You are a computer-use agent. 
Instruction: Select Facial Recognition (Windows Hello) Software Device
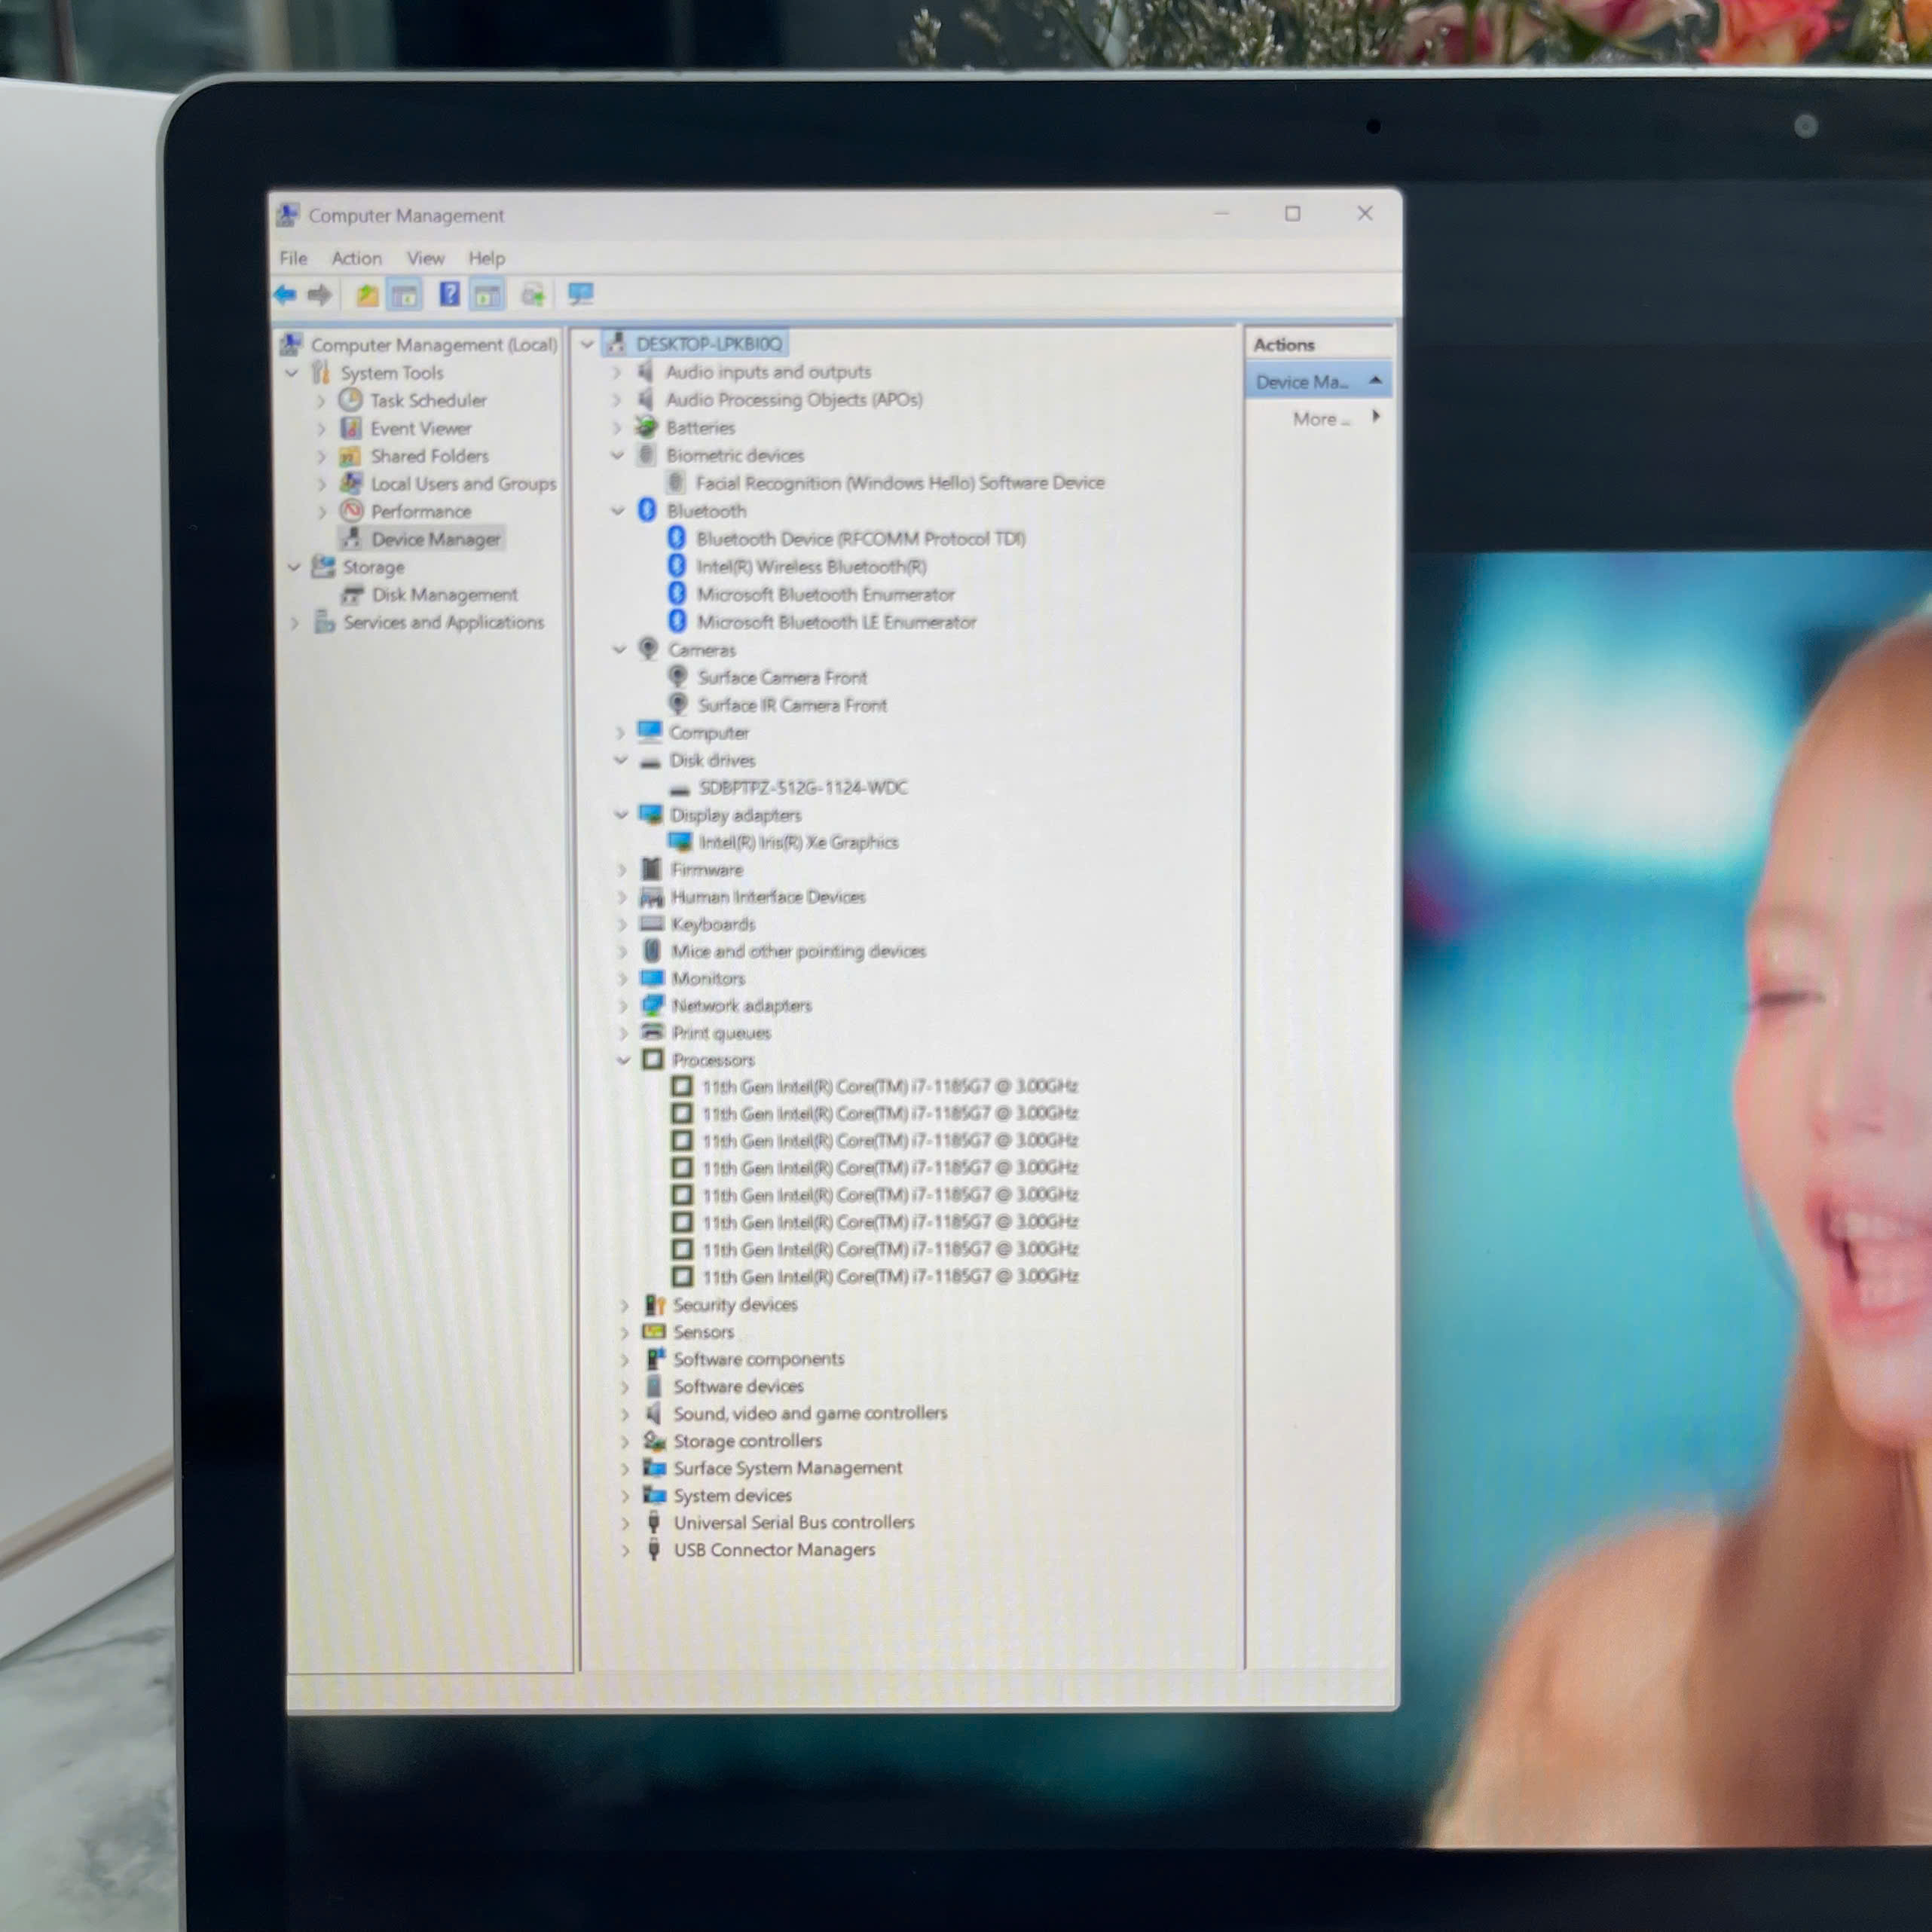tap(899, 483)
